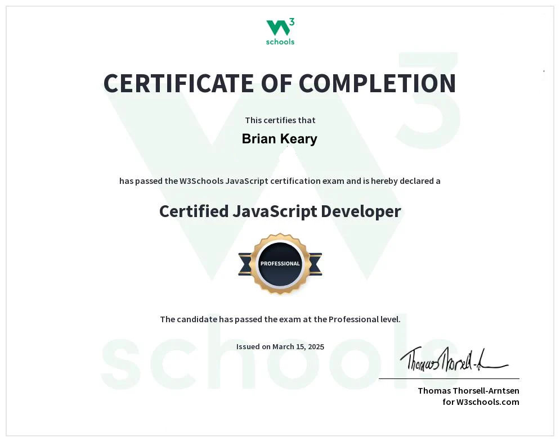Open the 'for W3schools.com' text

(481, 402)
